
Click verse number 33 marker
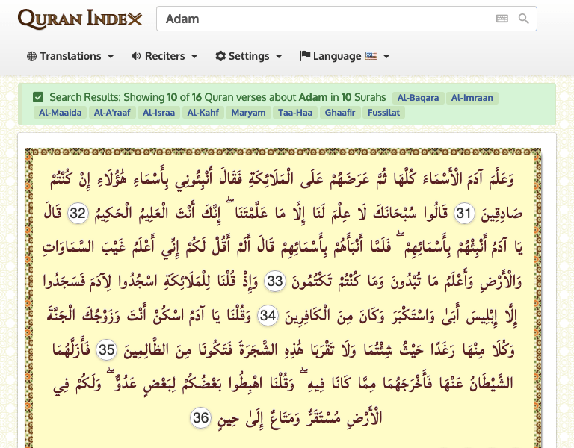276,281
